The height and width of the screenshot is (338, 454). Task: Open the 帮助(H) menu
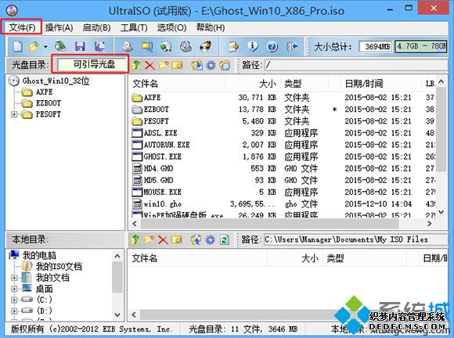(x=211, y=27)
